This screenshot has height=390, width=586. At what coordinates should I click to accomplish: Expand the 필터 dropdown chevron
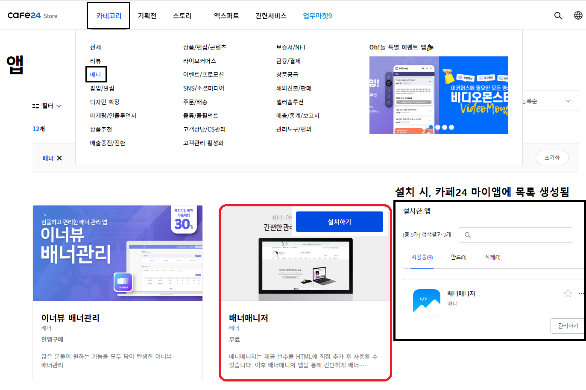(59, 106)
